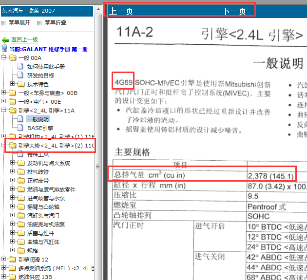This screenshot has width=307, height=280.
Task: Click the folder icon for 活塞与连杆
Action: [21, 233]
